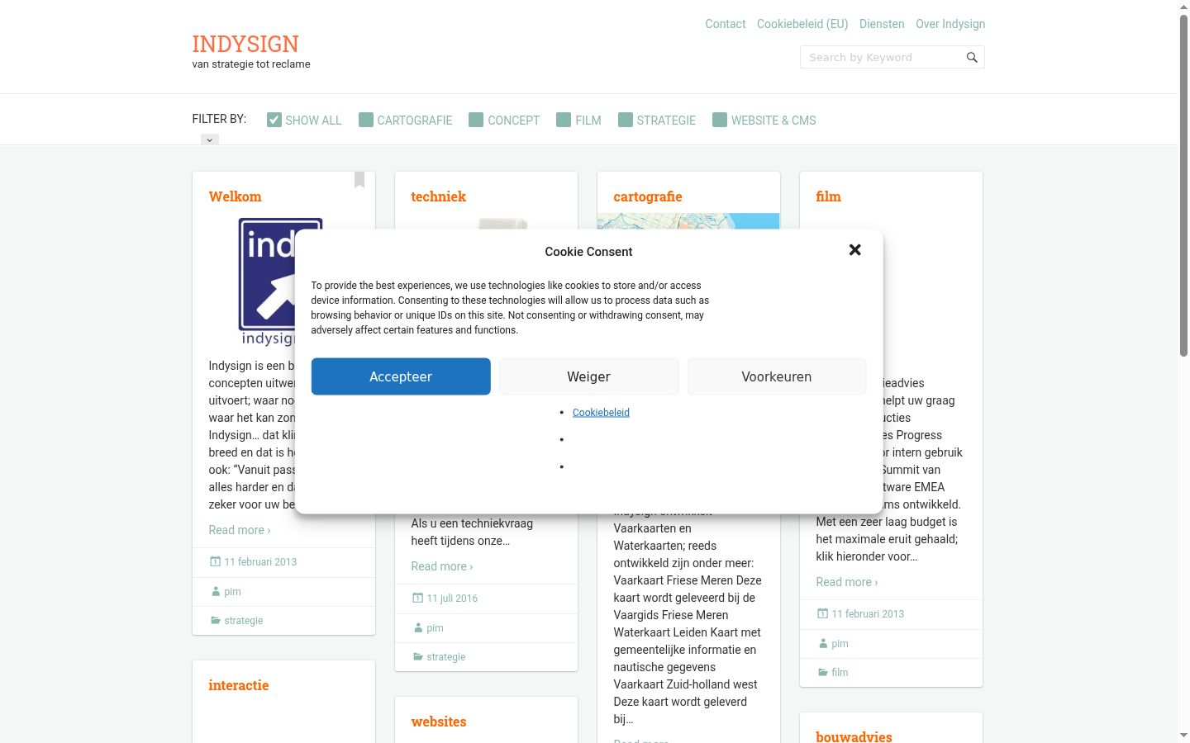The image size is (1190, 743).
Task: Click the Accepteer button
Action: 401,376
